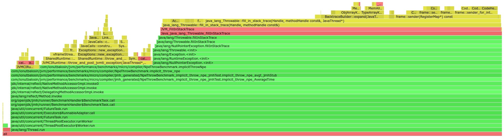Image resolution: width=504 pixels, height=139 pixels.
Task: Select the Link.. frame
Action: pyautogui.click(x=106, y=38)
